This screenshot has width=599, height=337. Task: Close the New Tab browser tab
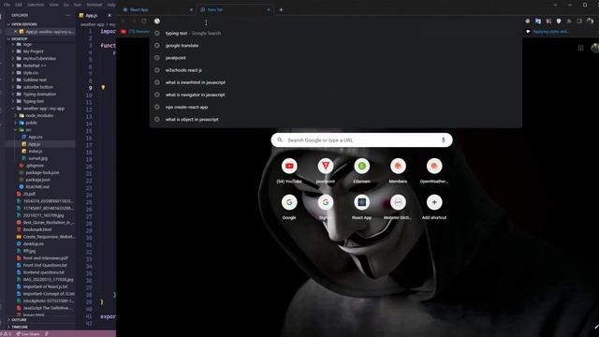[x=269, y=9]
